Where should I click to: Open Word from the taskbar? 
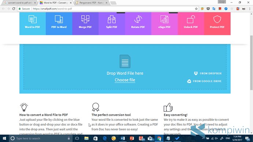[x=122, y=138]
